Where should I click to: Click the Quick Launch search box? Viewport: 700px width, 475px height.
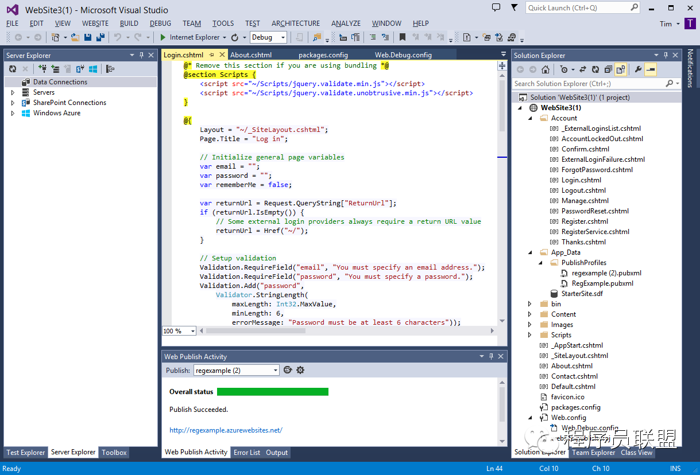coord(582,7)
